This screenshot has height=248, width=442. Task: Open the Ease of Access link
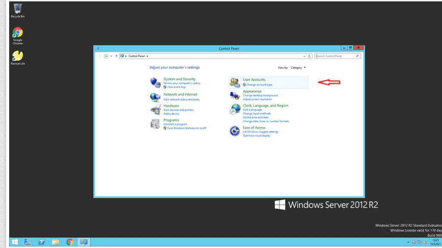(x=254, y=128)
